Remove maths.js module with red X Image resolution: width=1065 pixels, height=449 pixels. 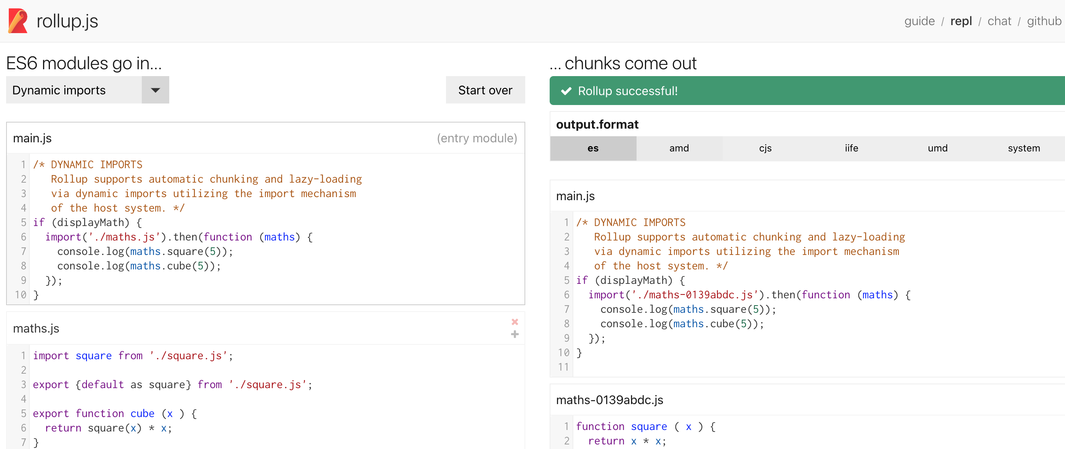(515, 322)
